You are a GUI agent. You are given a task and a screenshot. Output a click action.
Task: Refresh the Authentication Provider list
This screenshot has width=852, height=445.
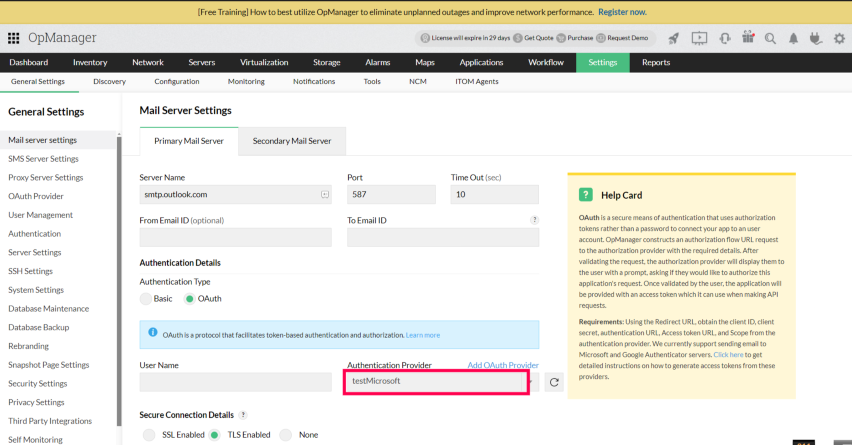(554, 382)
